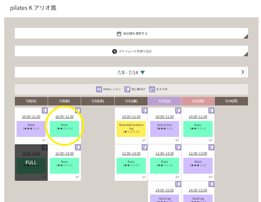The height and width of the screenshot is (202, 261).
Task: Click beginner badge on 7/8 Waist lesson
Action: (x=45, y=111)
